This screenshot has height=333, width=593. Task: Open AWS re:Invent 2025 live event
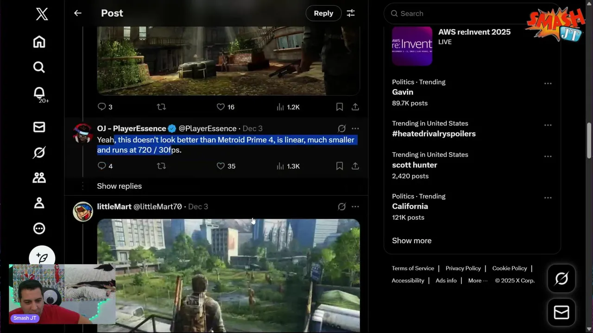pyautogui.click(x=474, y=32)
